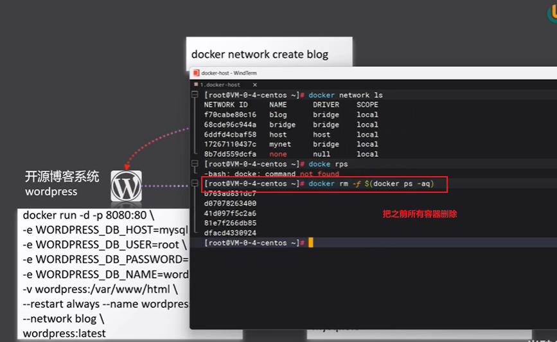
Task: Click the orange terminal cursor at last prompt
Action: 311,243
